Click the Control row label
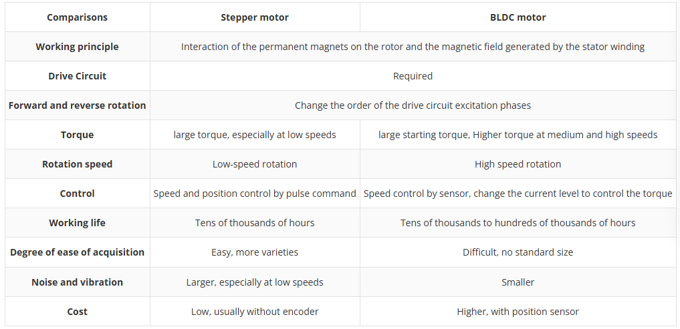This screenshot has height=329, width=680. [x=77, y=194]
